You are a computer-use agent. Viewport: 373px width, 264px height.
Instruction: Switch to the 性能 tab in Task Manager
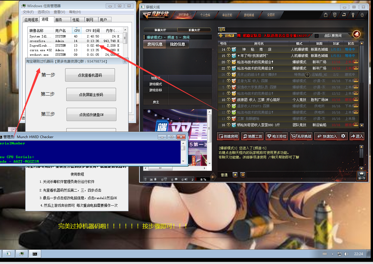click(x=76, y=20)
